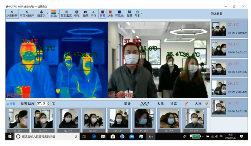Click the 可见光断开 visible light disconnect icon

27,14
